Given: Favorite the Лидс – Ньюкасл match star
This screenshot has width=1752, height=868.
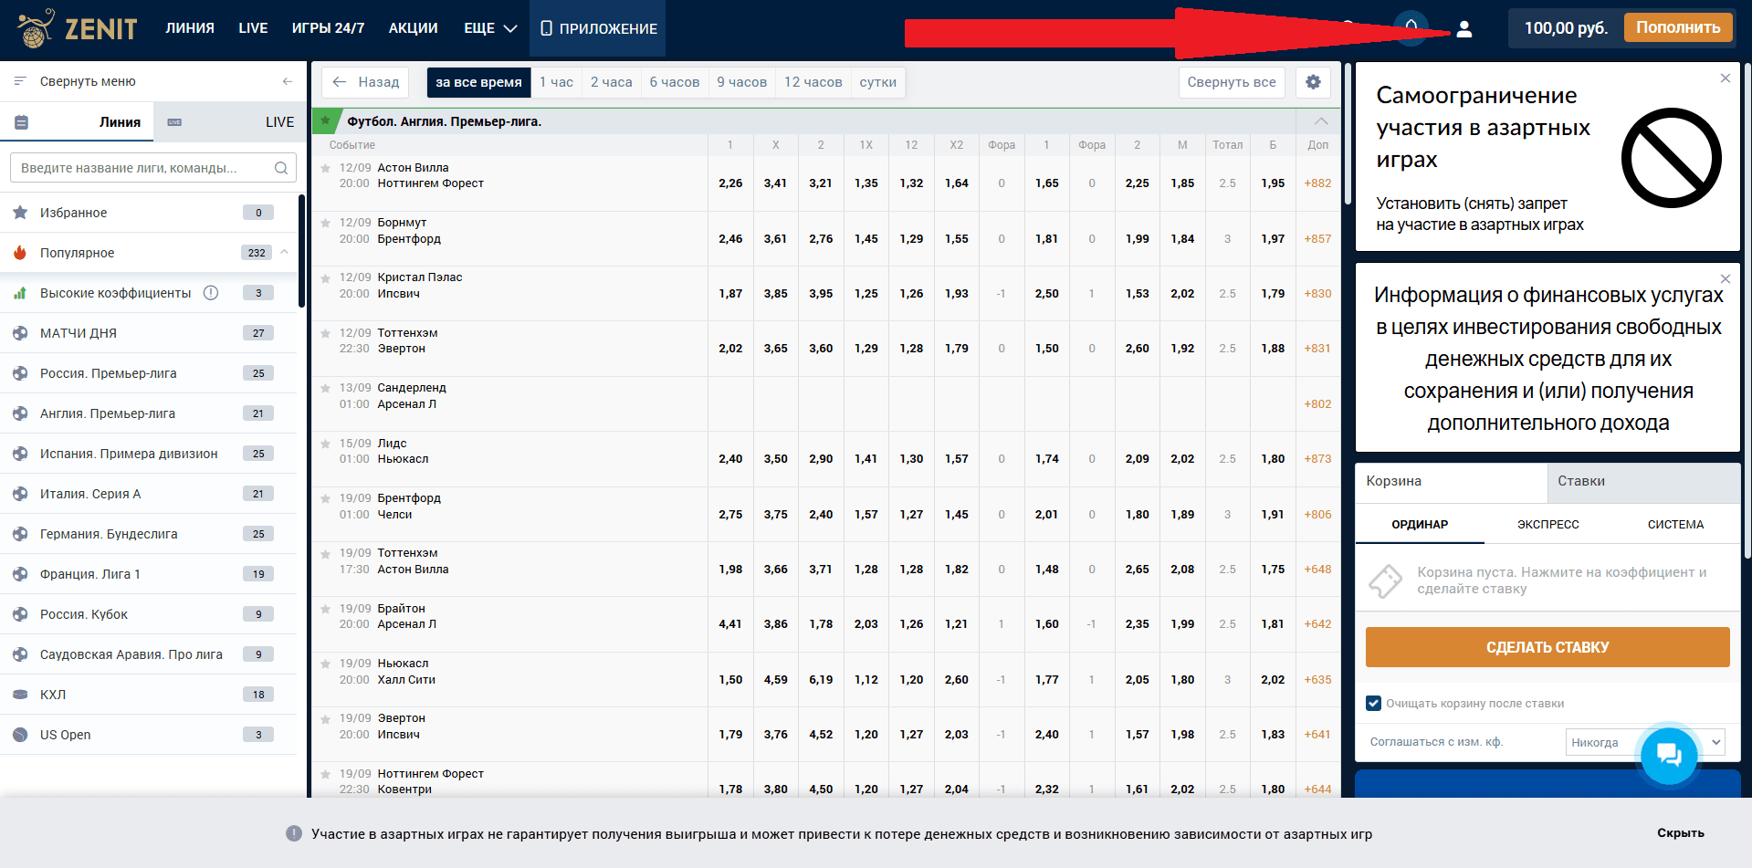Looking at the screenshot, I should pos(325,444).
